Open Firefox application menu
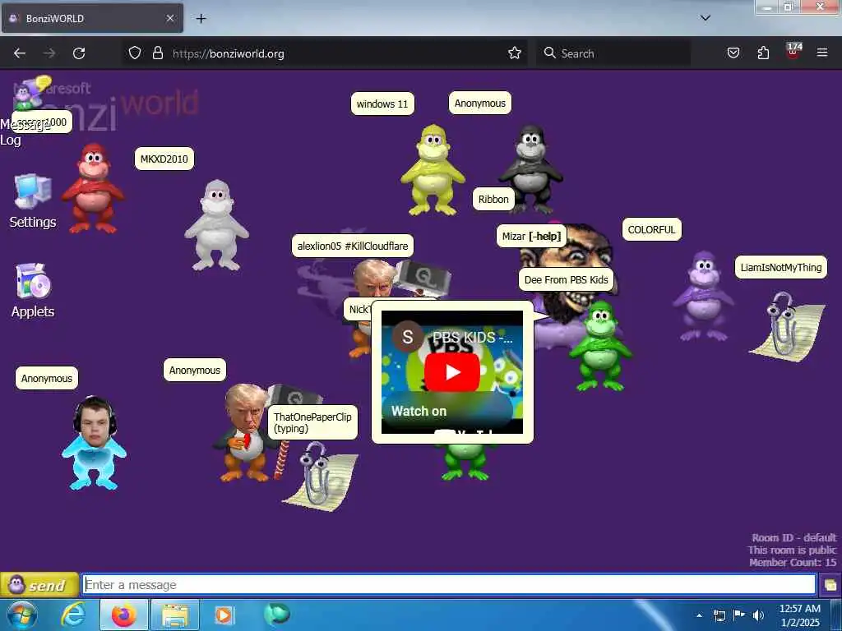This screenshot has height=631, width=842. point(822,53)
